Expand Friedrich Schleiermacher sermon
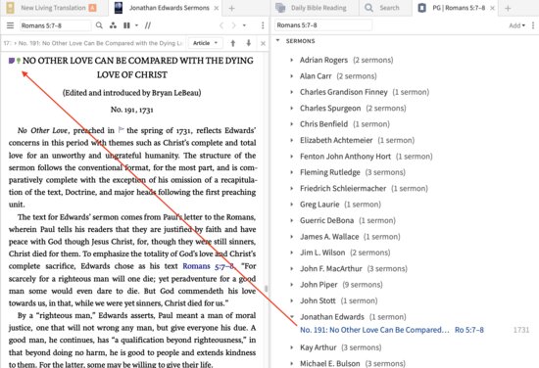 (x=291, y=188)
